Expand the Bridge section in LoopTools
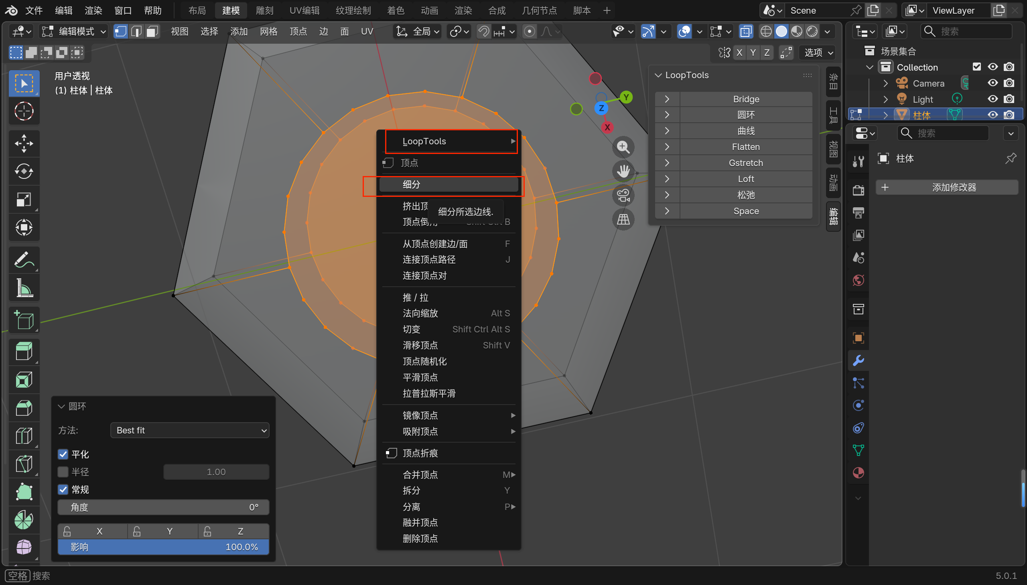 (667, 99)
